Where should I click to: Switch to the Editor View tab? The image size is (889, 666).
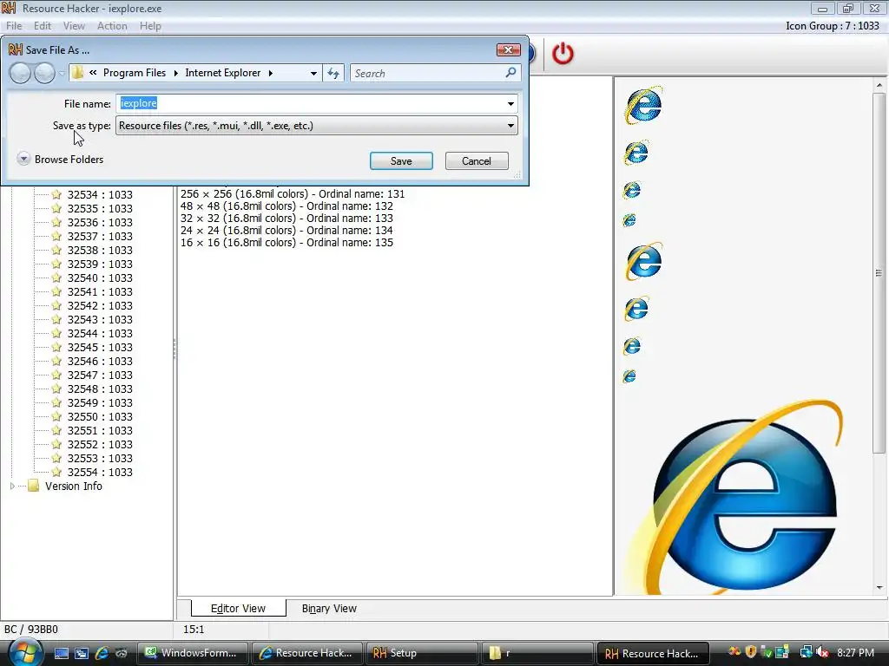(238, 608)
